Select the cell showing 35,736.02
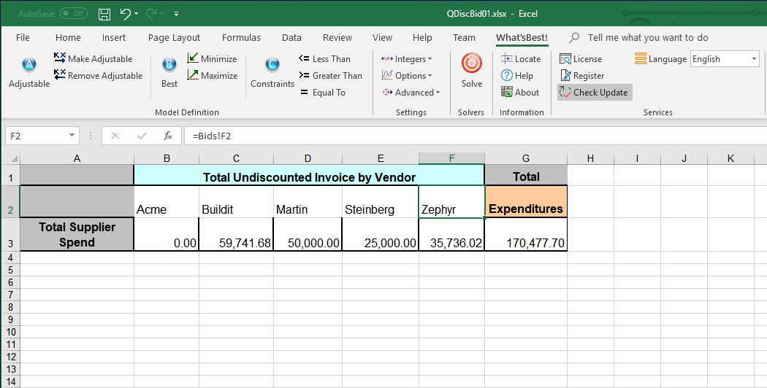 (x=451, y=235)
